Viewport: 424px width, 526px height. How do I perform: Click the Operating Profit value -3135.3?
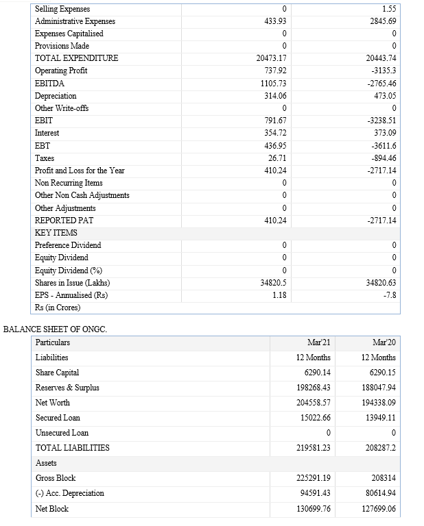pos(384,71)
